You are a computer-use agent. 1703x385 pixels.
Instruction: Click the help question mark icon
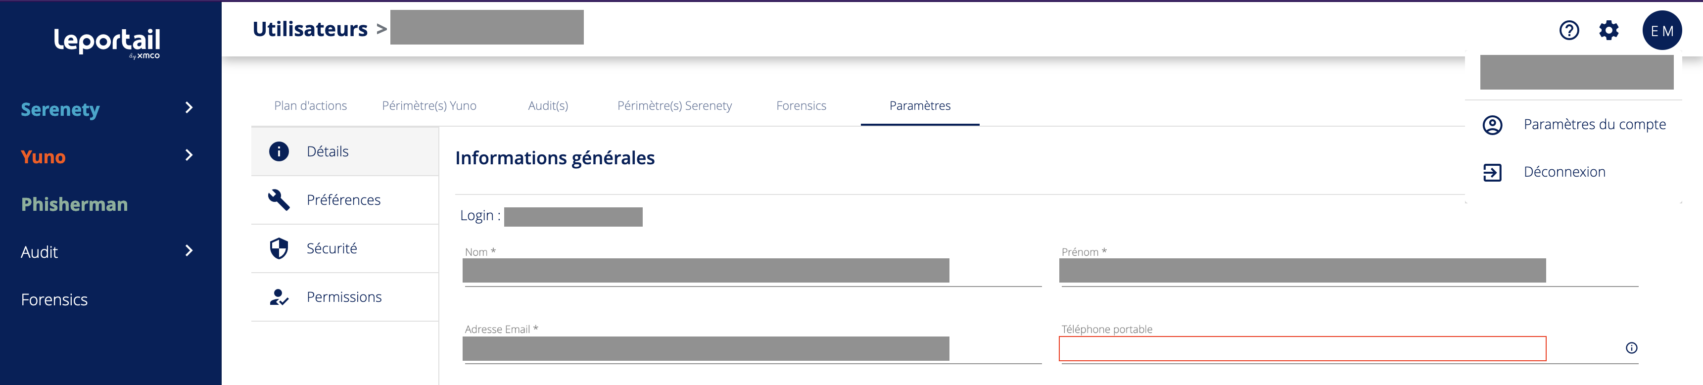[x=1569, y=30]
